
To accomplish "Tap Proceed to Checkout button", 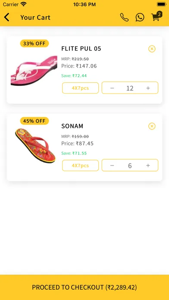I will pyautogui.click(x=84, y=287).
